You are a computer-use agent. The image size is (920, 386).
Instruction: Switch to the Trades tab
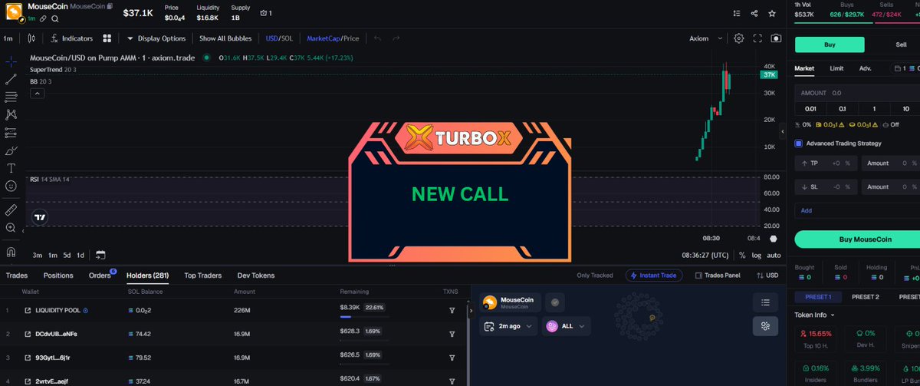pos(17,275)
